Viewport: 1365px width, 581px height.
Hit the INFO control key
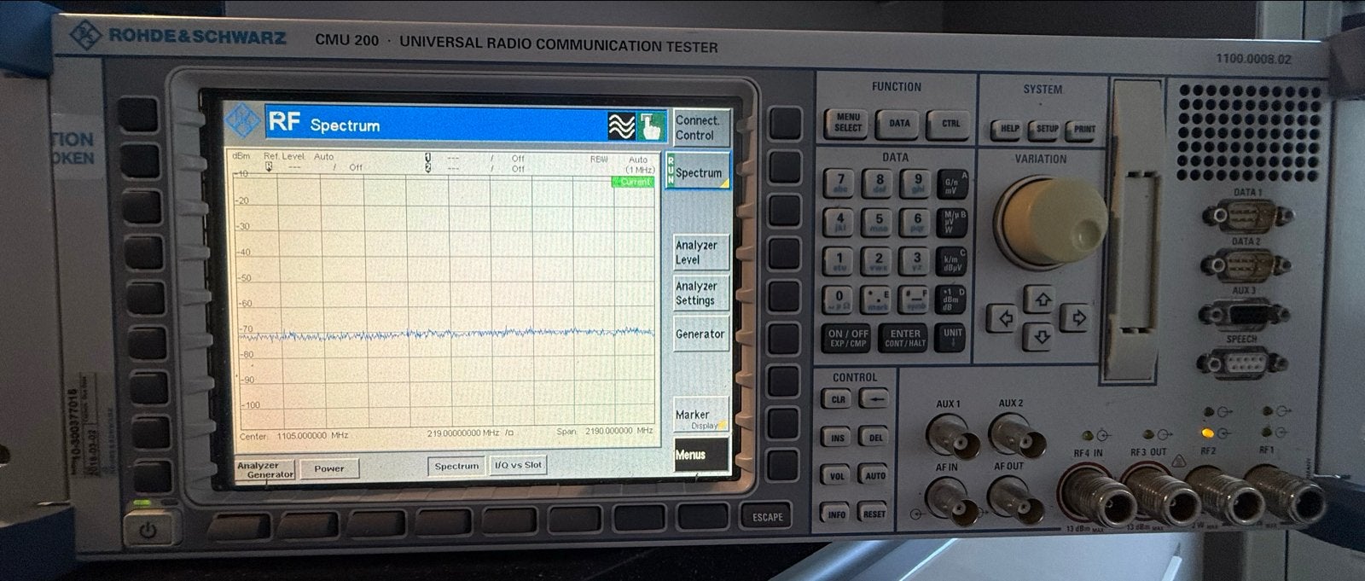click(838, 514)
